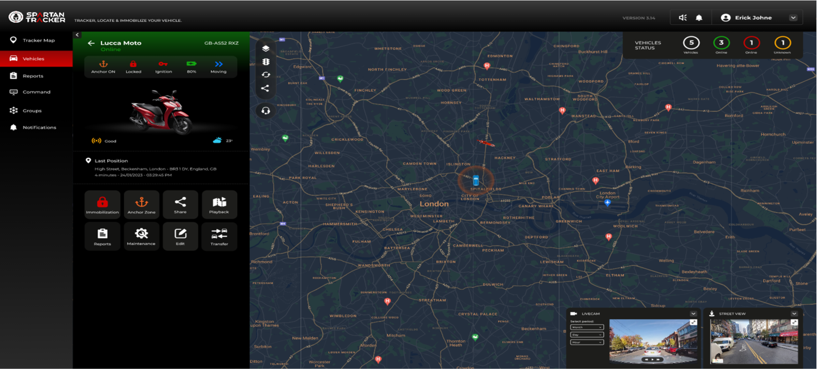This screenshot has width=817, height=369.
Task: Click the green 3 Online status circle
Action: point(721,43)
